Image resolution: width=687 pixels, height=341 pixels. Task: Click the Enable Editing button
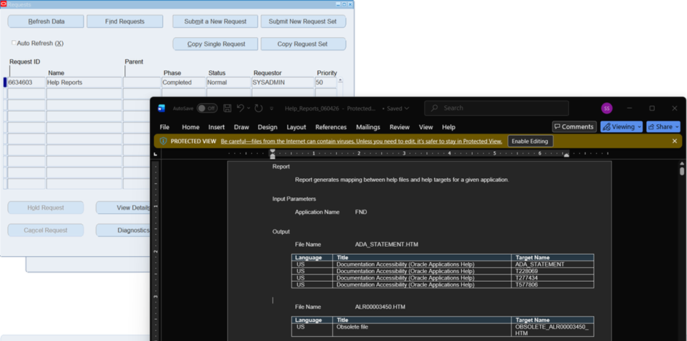tap(530, 141)
